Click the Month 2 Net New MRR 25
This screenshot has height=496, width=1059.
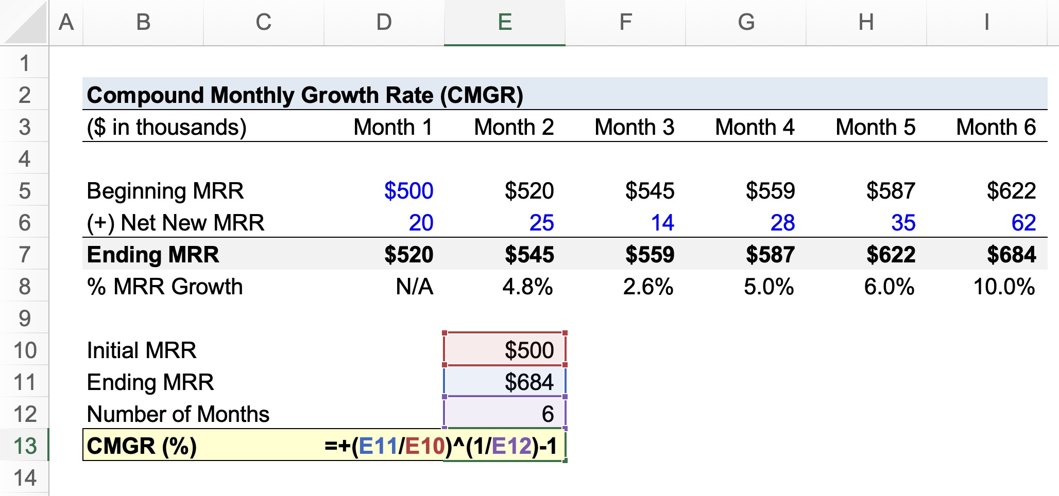click(505, 222)
